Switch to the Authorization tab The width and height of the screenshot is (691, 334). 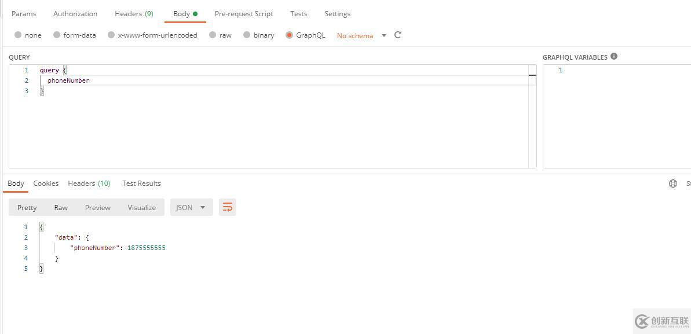tap(75, 14)
